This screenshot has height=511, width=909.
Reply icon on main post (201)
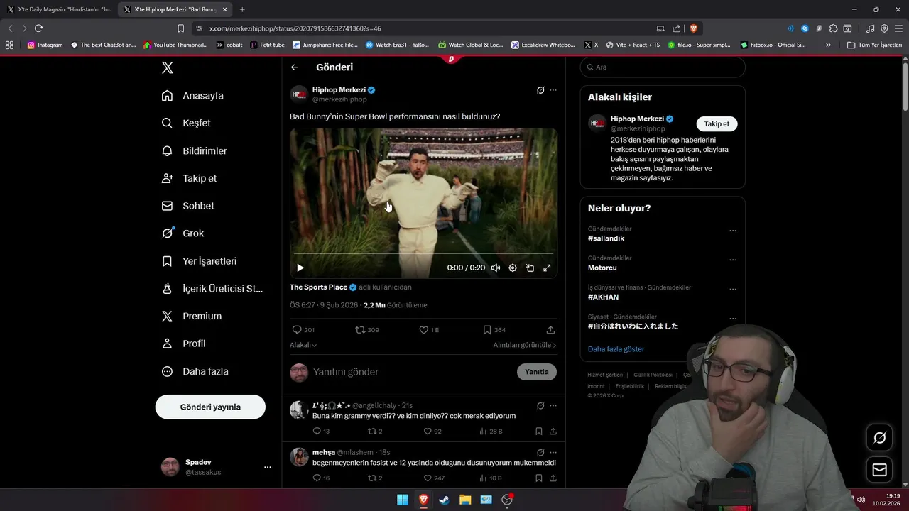303,330
